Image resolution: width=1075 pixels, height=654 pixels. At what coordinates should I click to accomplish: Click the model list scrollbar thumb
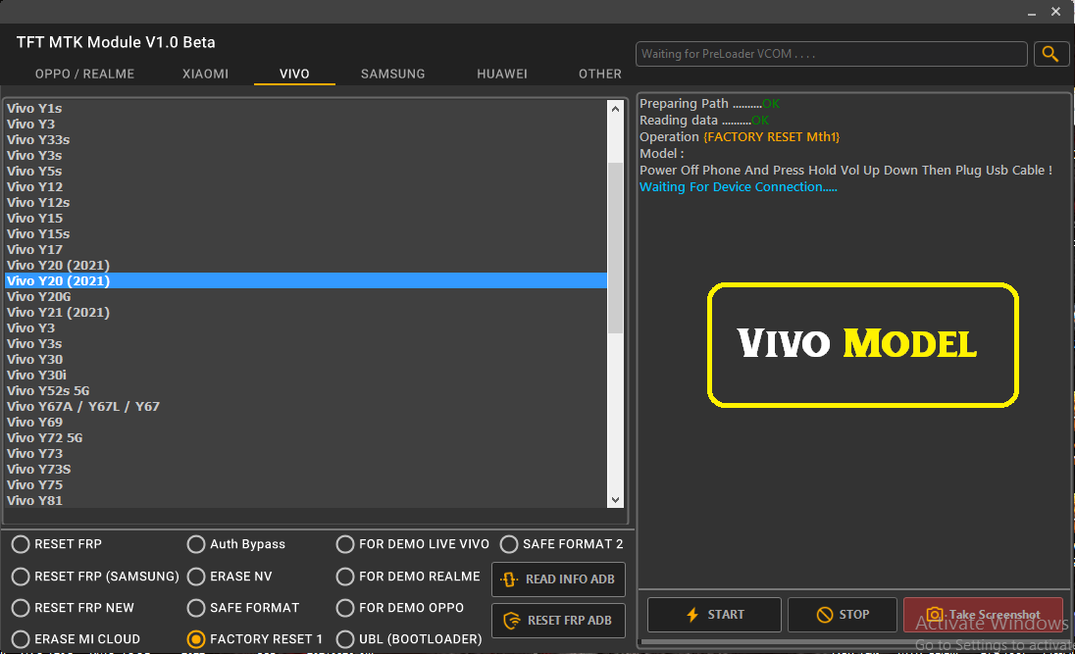click(615, 248)
